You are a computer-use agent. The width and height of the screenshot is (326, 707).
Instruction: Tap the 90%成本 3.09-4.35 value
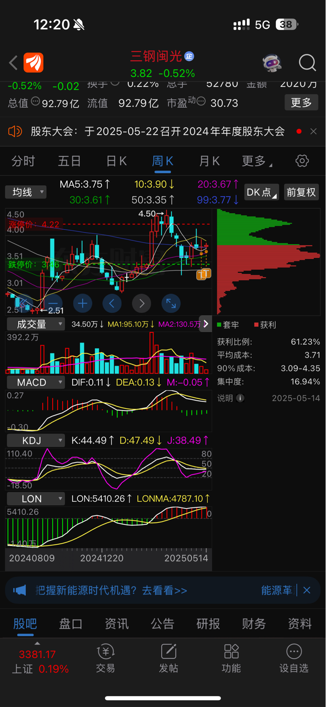[x=300, y=368]
